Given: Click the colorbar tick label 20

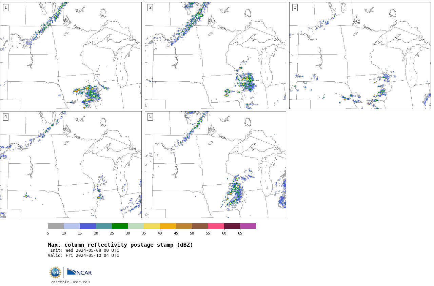Looking at the screenshot, I should click(x=96, y=233).
